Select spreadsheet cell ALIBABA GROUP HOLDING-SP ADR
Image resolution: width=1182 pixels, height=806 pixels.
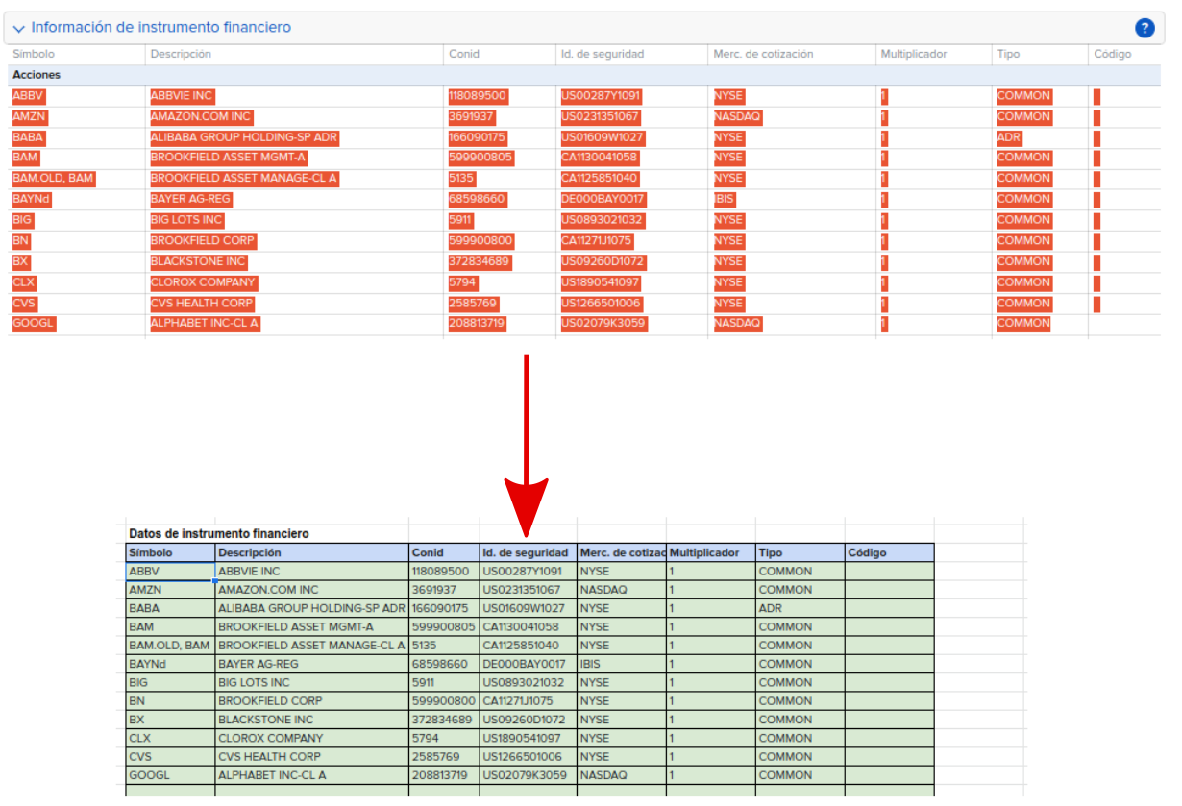click(x=311, y=608)
